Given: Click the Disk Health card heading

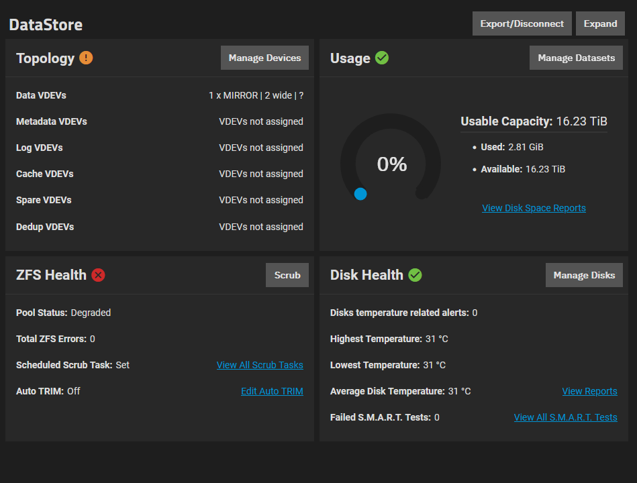Looking at the screenshot, I should point(367,275).
